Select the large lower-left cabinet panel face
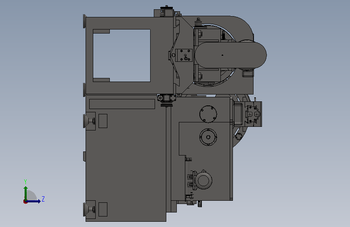 (126, 158)
